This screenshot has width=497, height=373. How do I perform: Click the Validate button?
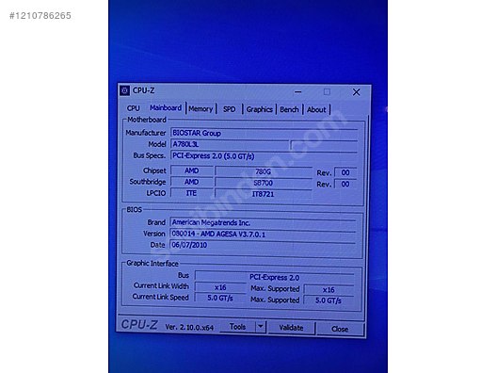tap(291, 328)
